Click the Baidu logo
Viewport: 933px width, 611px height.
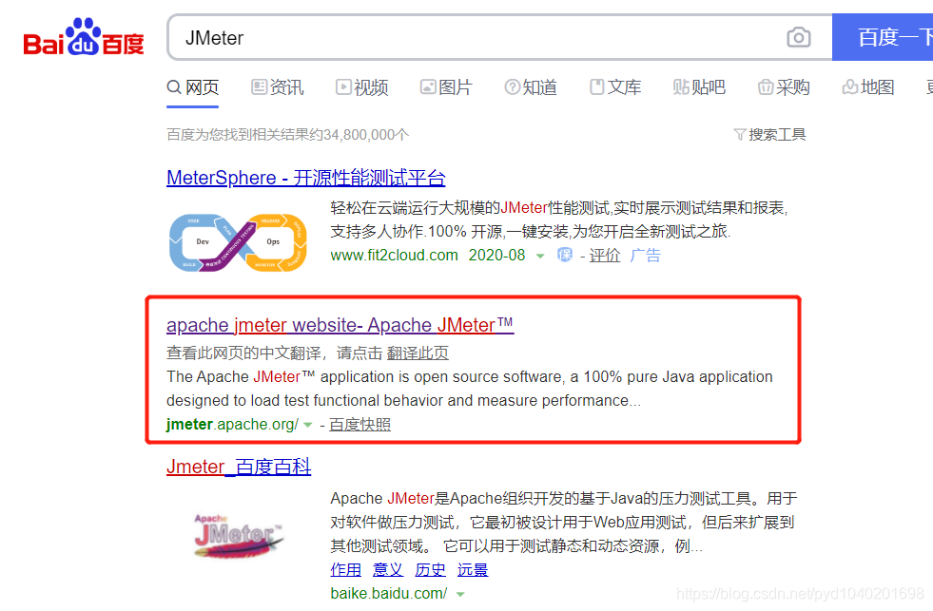click(x=84, y=37)
